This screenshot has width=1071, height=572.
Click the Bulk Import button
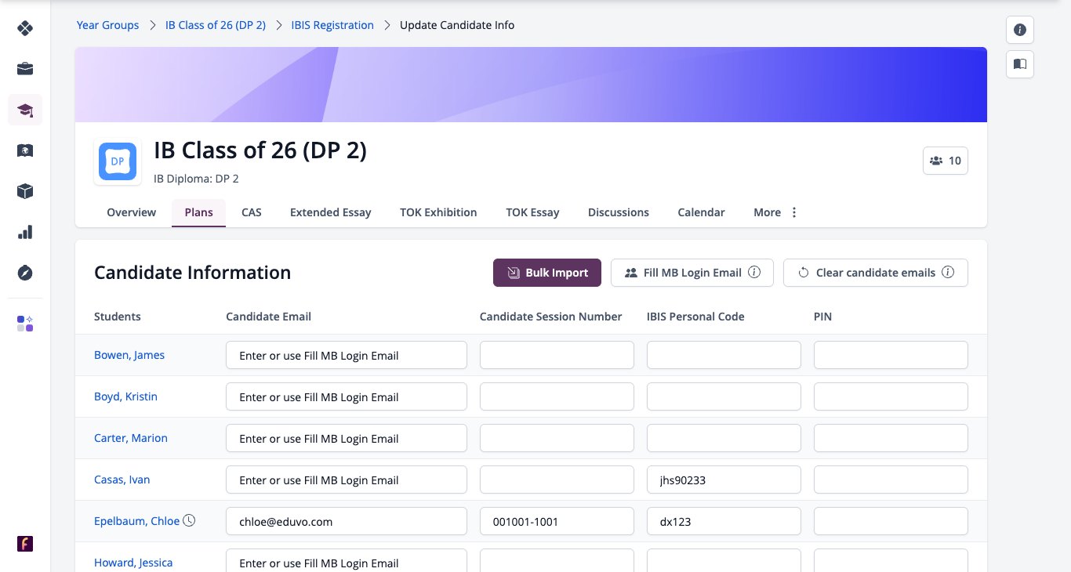[x=547, y=273]
